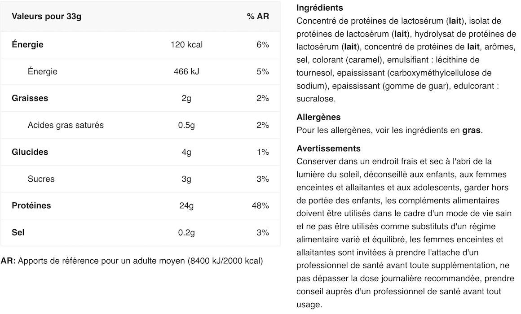Screen dimensions: 521x314
Task: Click the 24g protein value
Action: (186, 206)
